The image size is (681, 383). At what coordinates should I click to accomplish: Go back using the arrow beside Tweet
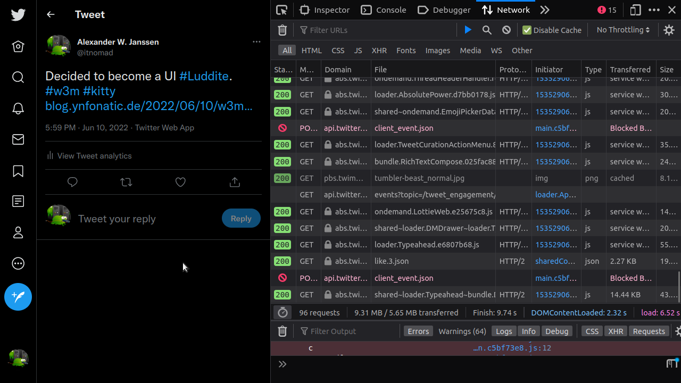51,14
